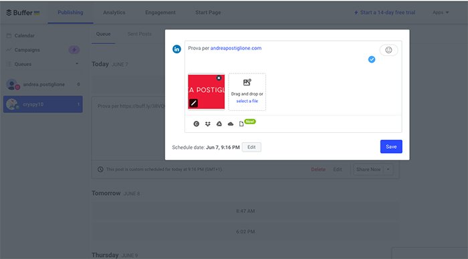Click the Queues list icon
The image size is (468, 259).
point(9,64)
